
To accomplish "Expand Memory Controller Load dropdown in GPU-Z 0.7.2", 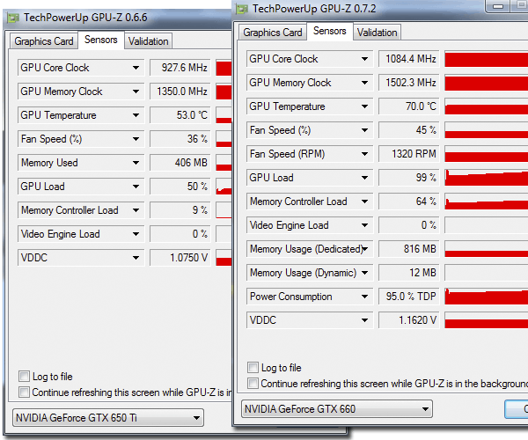I will click(x=364, y=202).
